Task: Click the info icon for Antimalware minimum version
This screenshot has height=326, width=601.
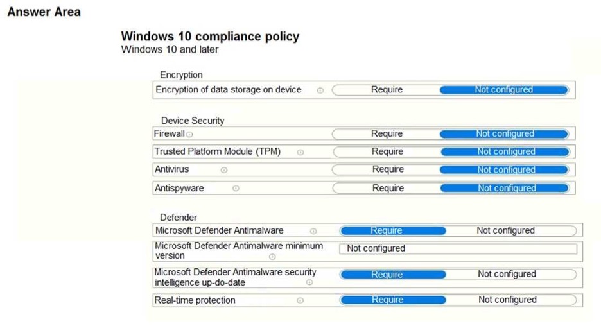Action: click(272, 257)
